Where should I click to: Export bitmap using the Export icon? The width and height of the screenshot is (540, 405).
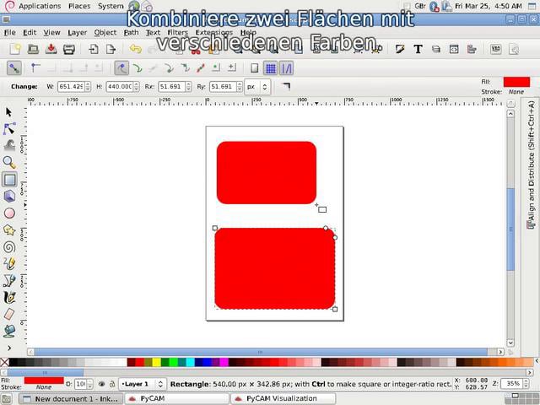[x=111, y=49]
